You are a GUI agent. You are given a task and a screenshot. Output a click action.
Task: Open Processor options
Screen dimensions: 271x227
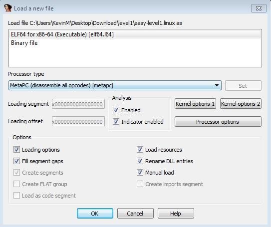point(218,122)
